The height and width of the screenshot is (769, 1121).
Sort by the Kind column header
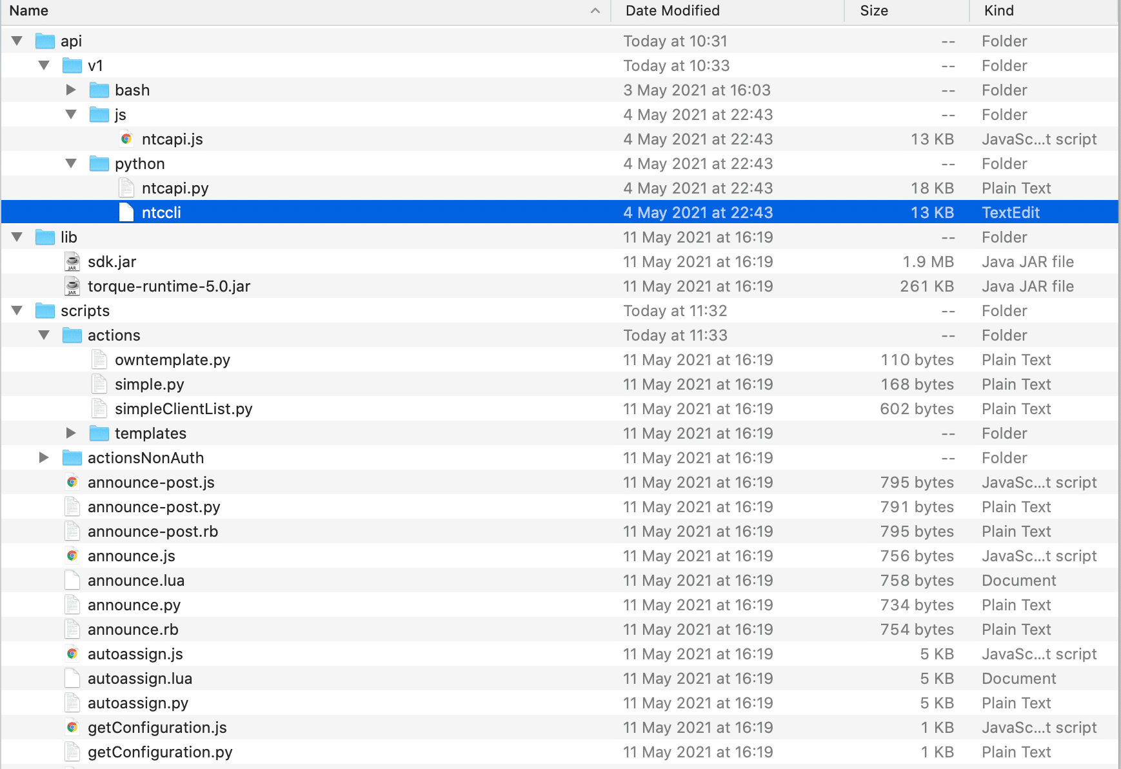coord(1044,11)
